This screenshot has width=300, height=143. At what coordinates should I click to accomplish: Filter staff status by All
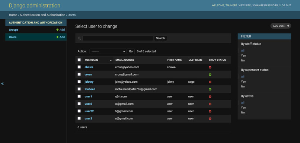coord(243,51)
